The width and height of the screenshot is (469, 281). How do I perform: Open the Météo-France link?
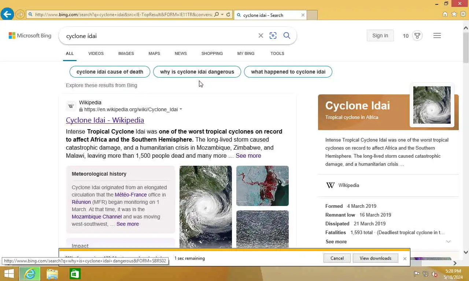point(131,195)
